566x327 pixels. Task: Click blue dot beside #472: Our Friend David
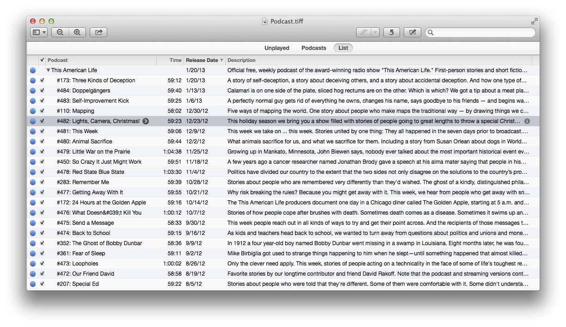tap(33, 274)
